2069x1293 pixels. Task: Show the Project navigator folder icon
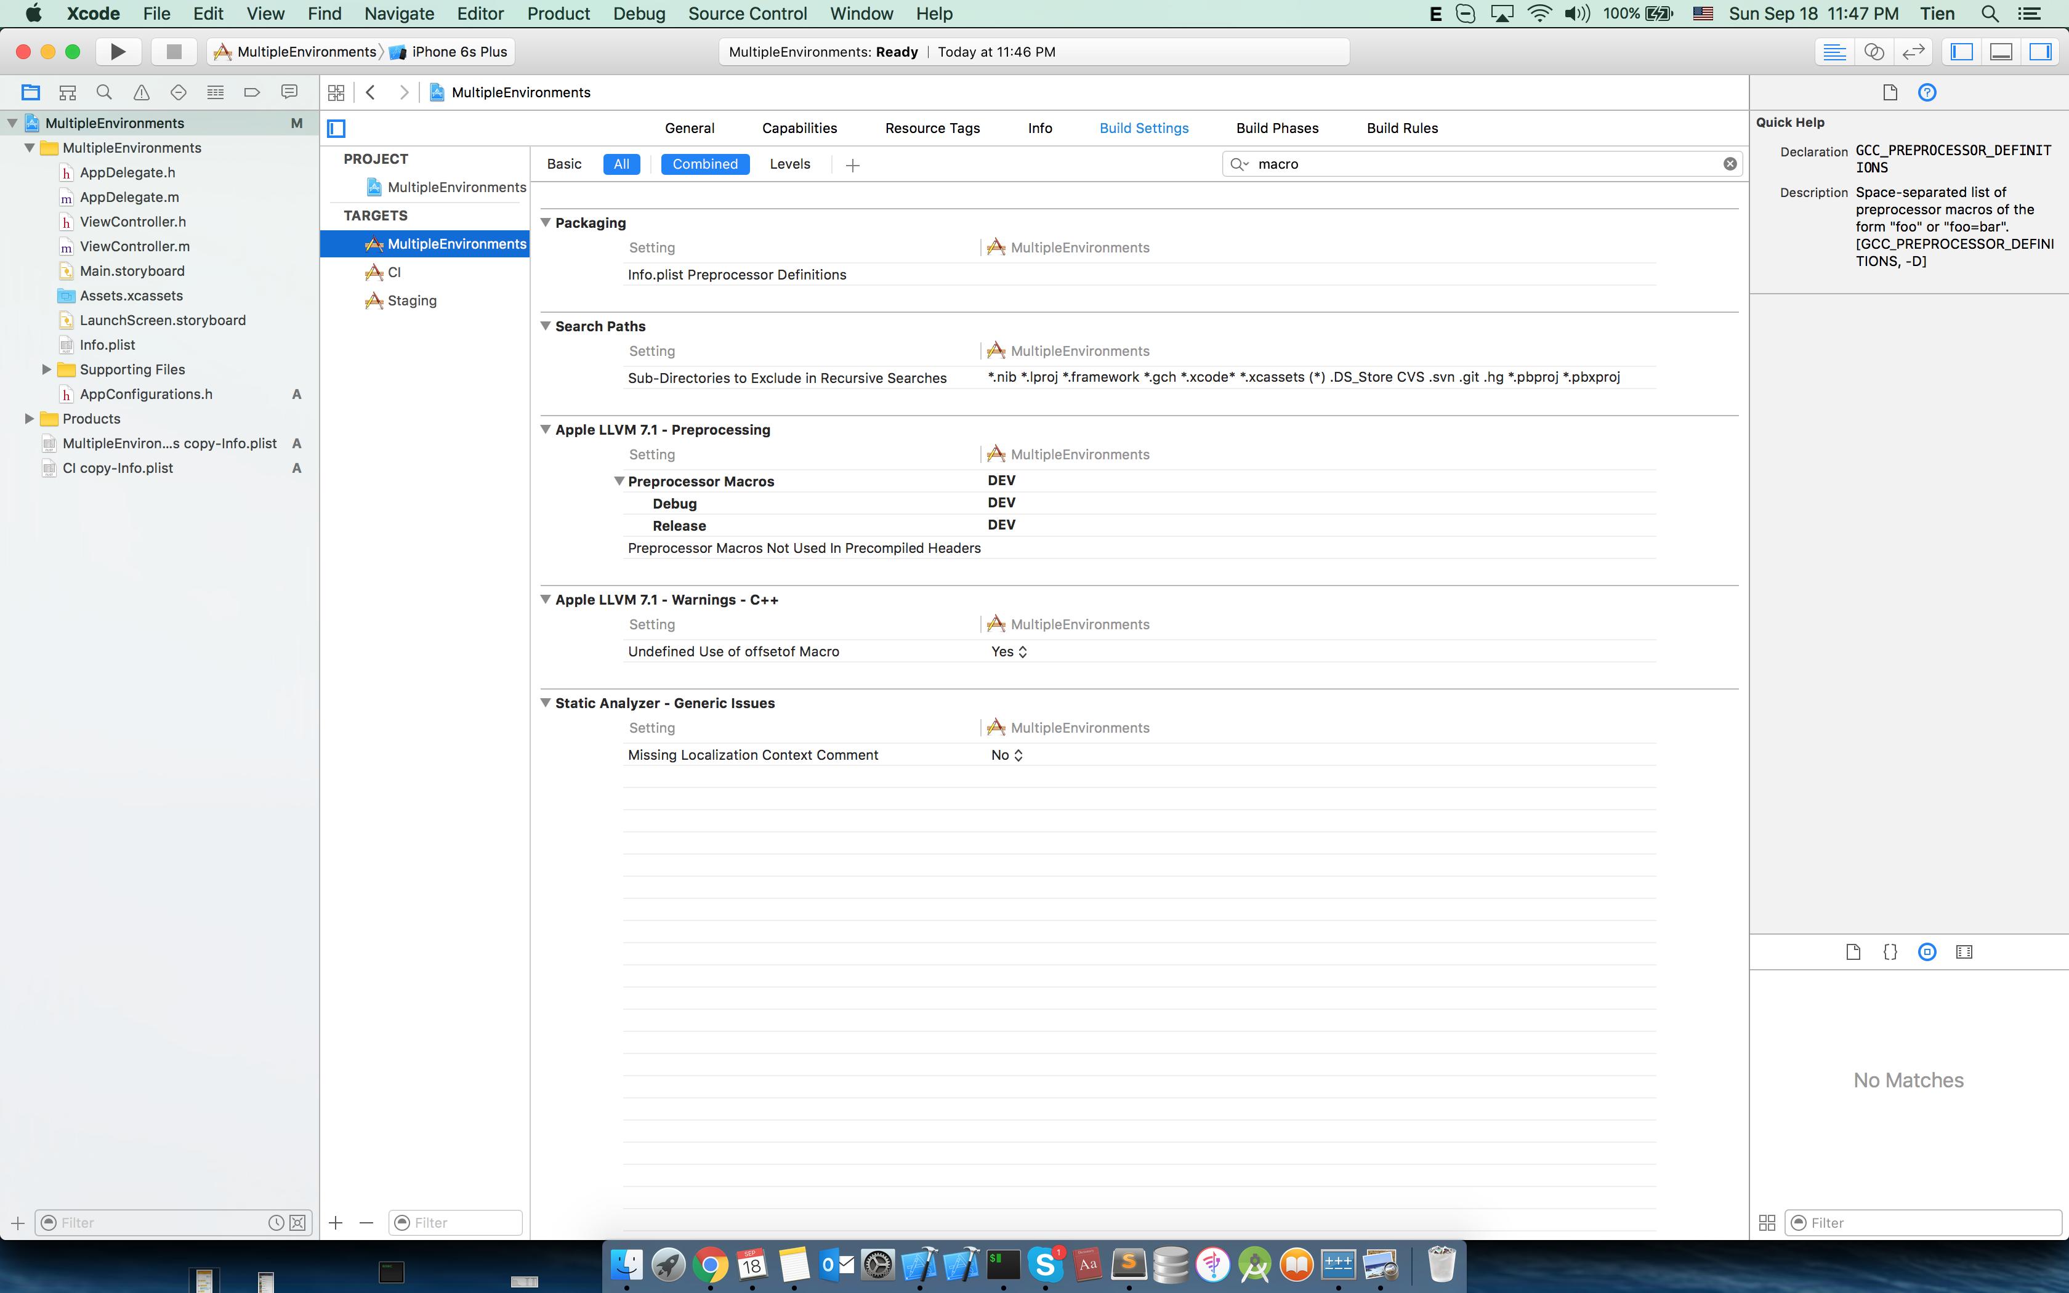[31, 92]
